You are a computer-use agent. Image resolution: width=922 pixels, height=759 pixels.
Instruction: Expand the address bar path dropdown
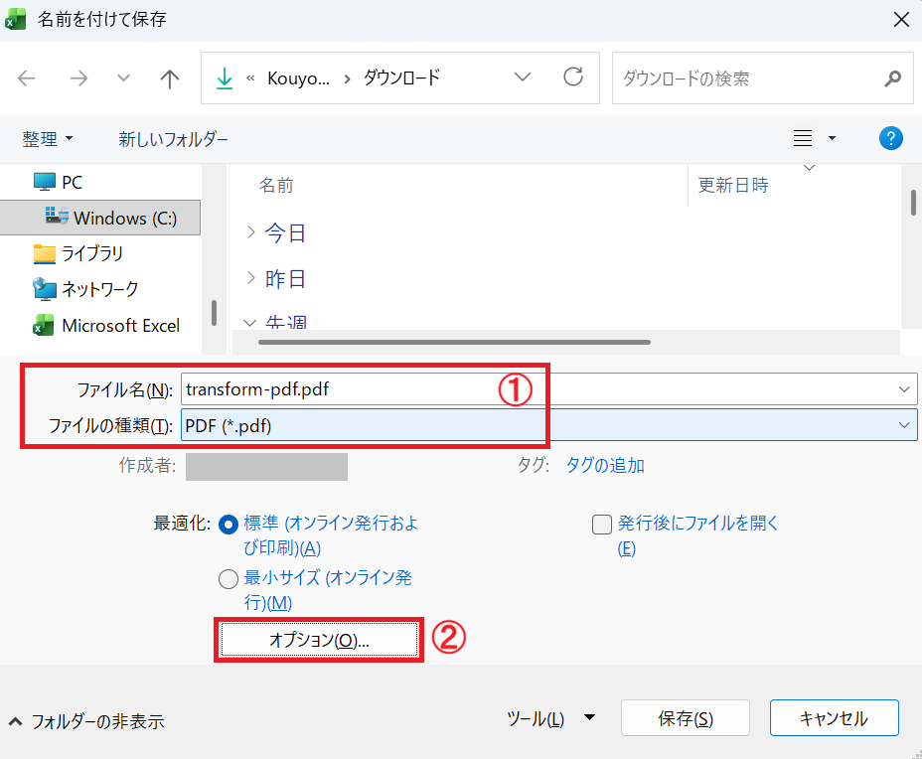pos(523,77)
